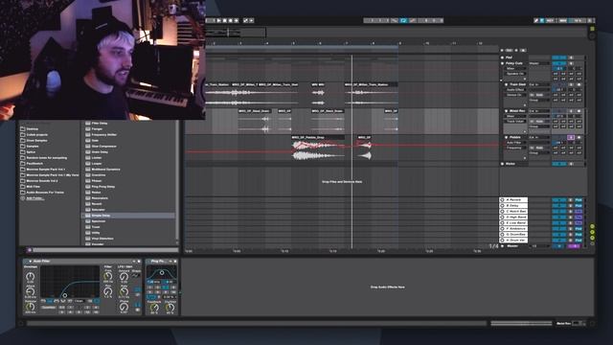Select the highlighted Simple Delay device
613x345 pixels.
coord(128,216)
